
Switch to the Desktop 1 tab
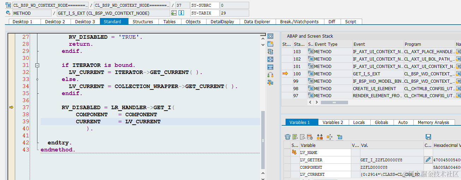pos(23,21)
